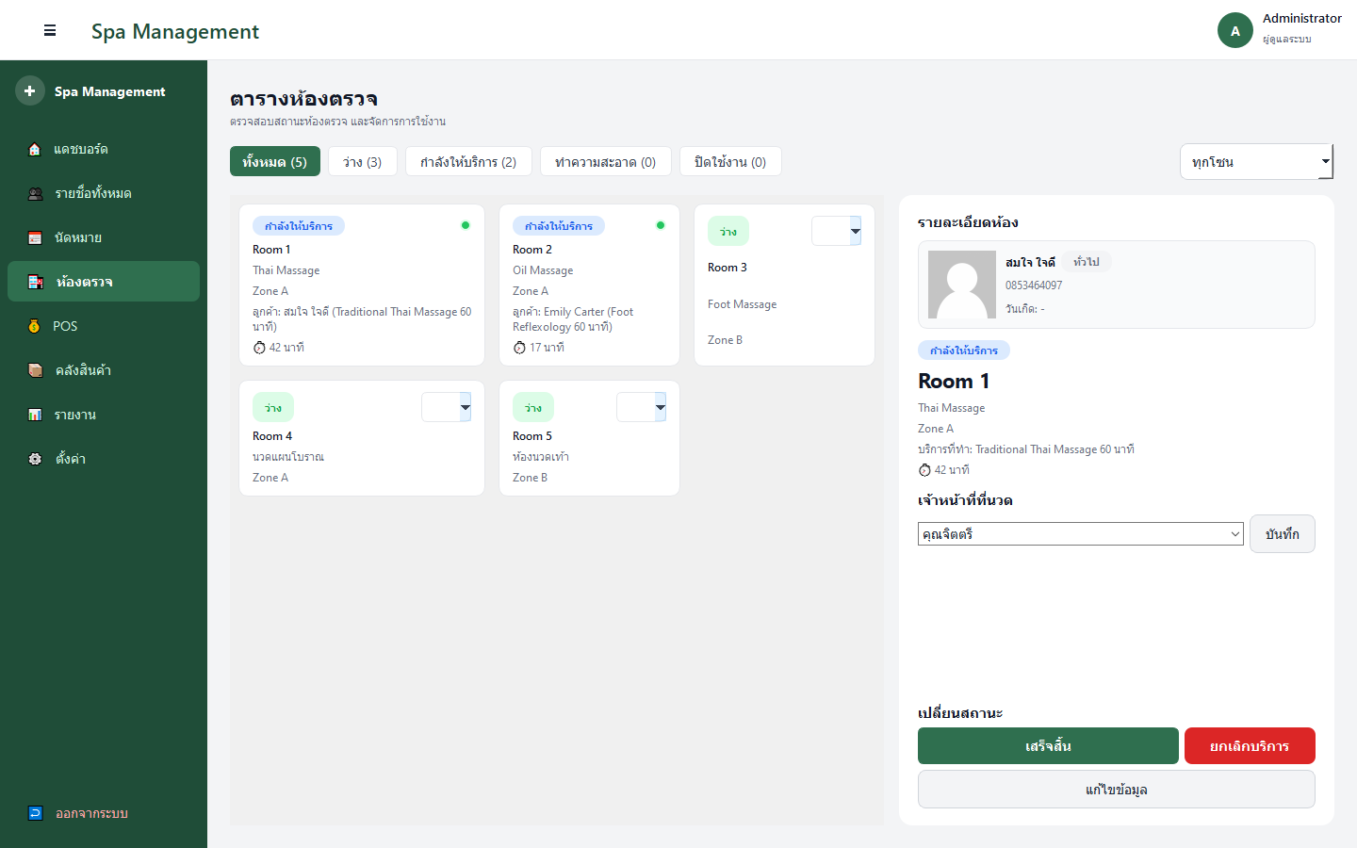Click the POS money bag icon

click(x=35, y=326)
